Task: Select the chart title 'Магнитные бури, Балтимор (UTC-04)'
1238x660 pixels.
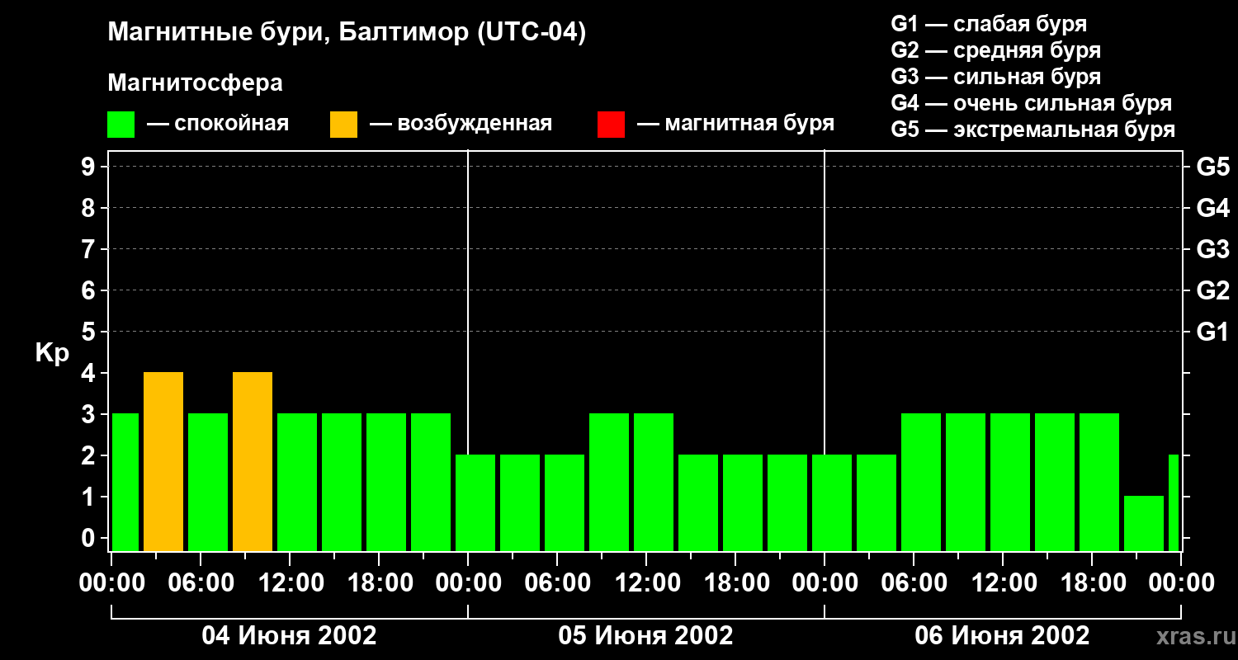Action: click(347, 33)
